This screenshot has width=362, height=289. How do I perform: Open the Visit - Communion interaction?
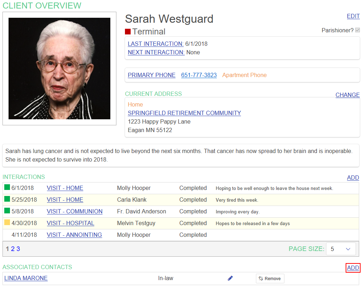74,211
